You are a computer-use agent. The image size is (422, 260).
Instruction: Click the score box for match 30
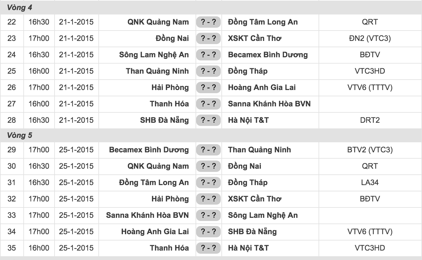[208, 166]
